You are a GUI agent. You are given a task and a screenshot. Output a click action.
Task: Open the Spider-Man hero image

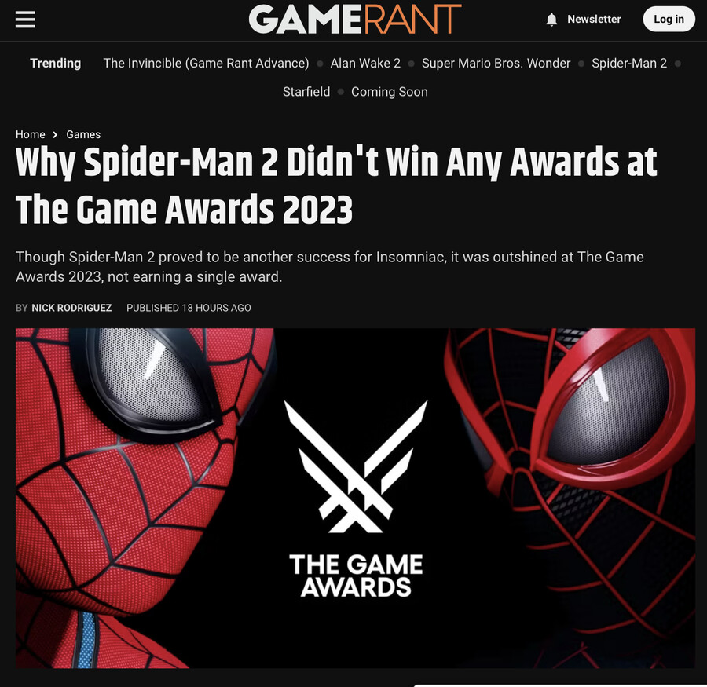click(355, 498)
